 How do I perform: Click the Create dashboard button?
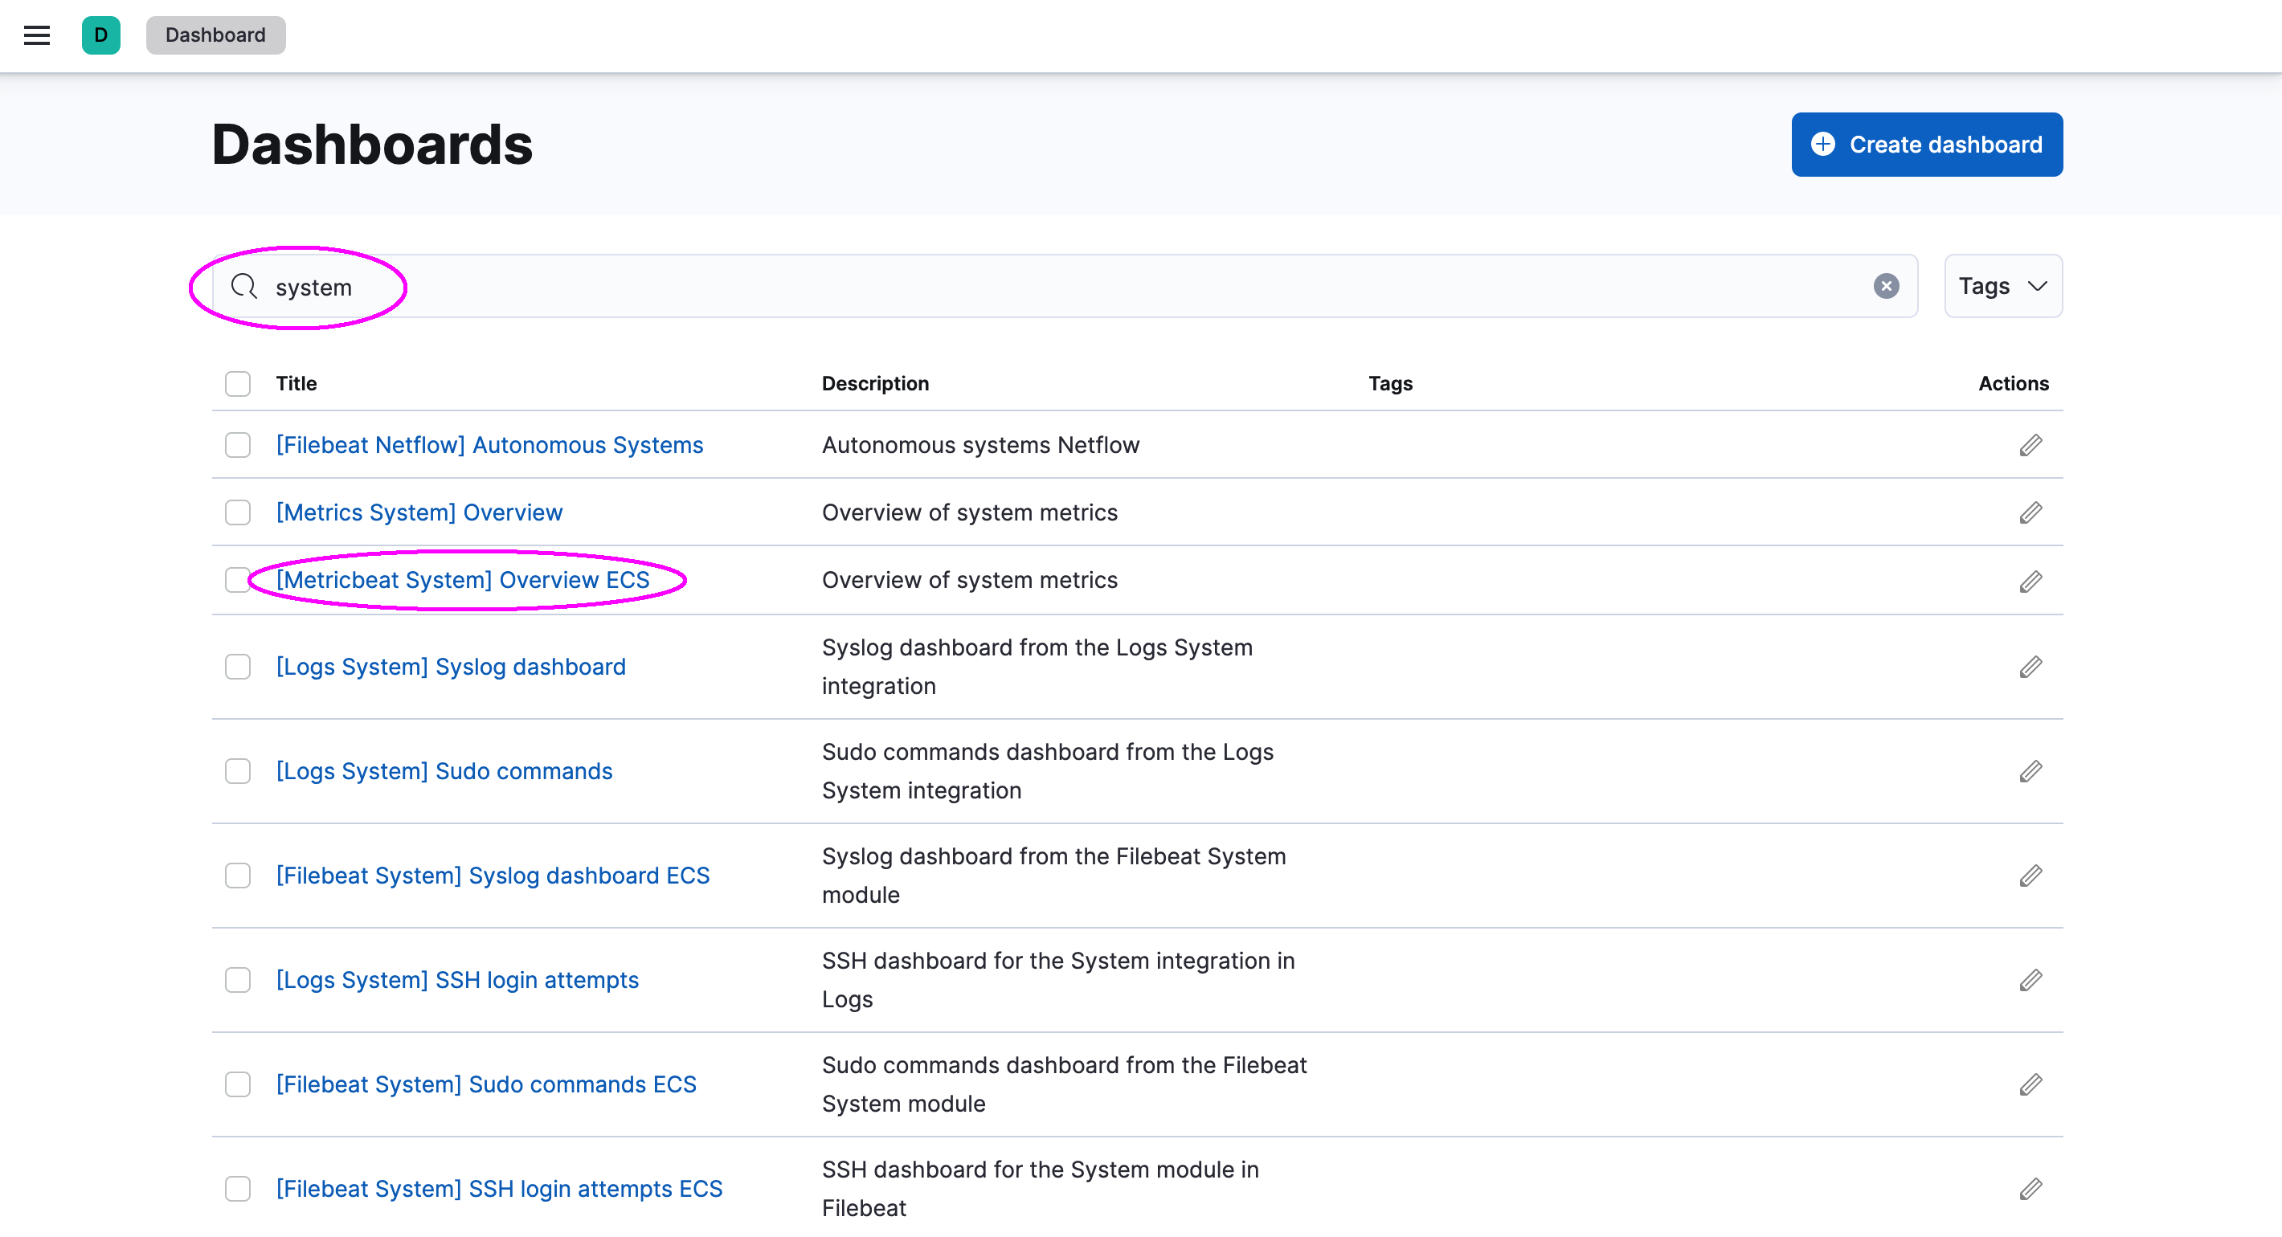(1926, 145)
